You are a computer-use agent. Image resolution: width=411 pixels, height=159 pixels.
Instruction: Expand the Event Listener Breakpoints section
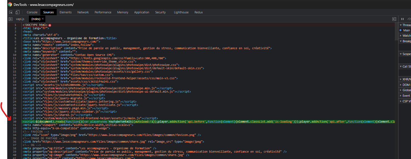(x=405, y=96)
